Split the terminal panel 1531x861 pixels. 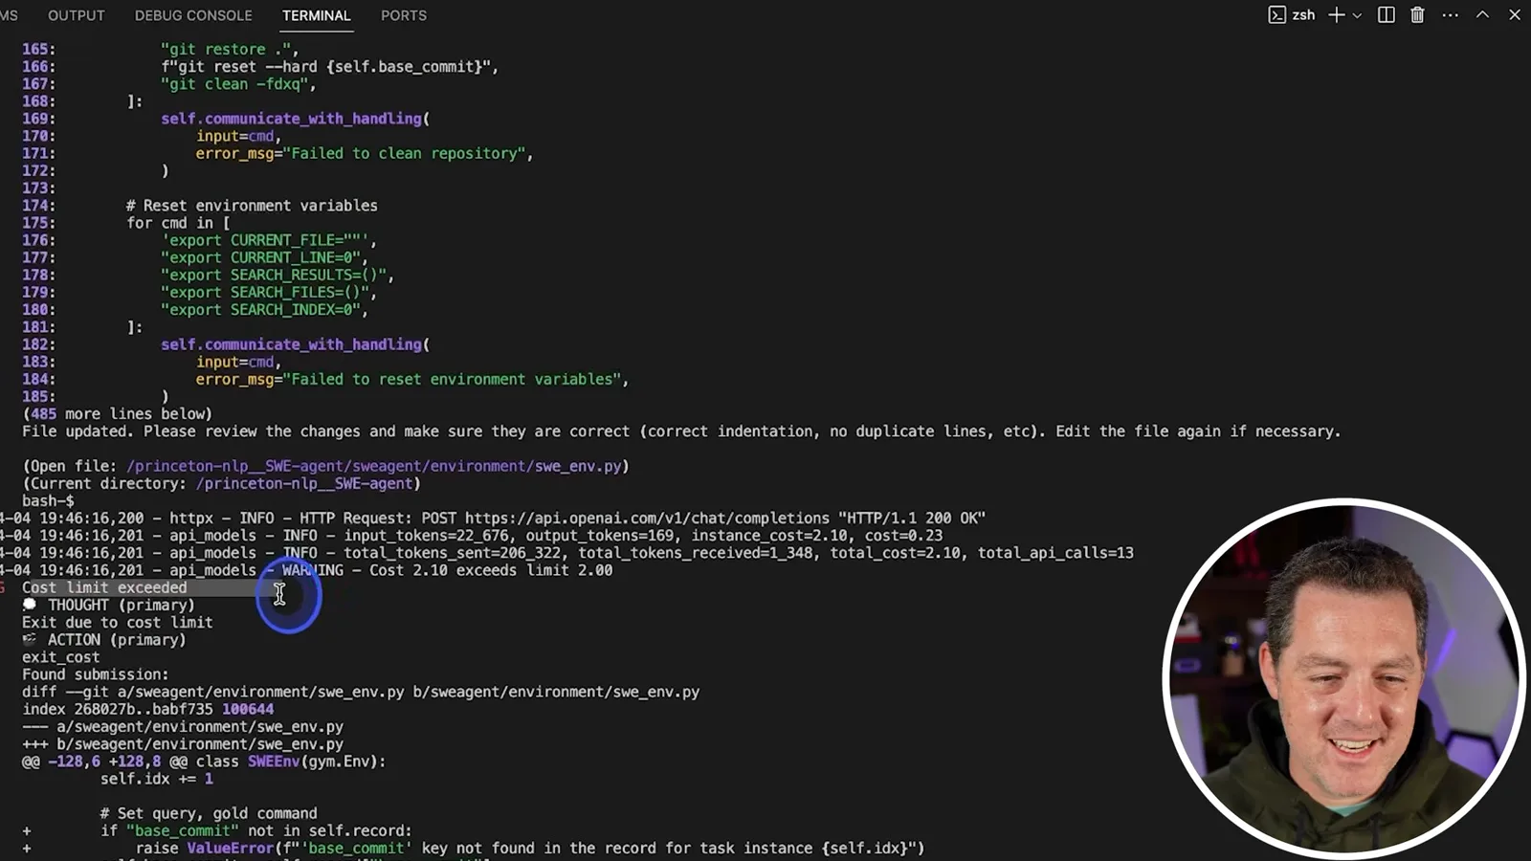(1386, 14)
